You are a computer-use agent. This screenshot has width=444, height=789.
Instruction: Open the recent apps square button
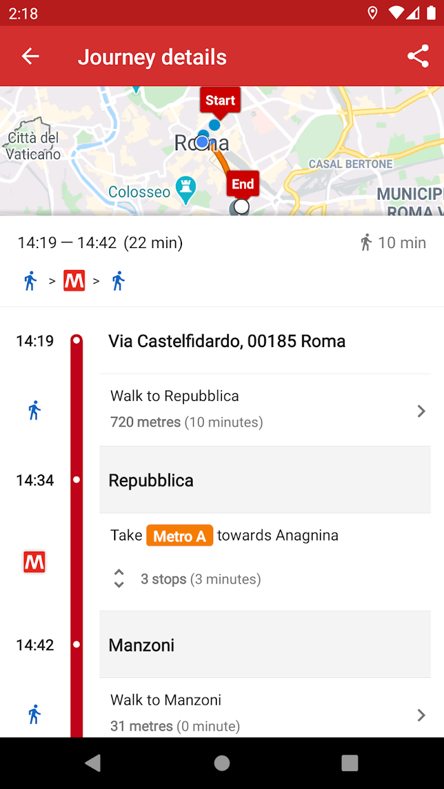[x=349, y=763]
